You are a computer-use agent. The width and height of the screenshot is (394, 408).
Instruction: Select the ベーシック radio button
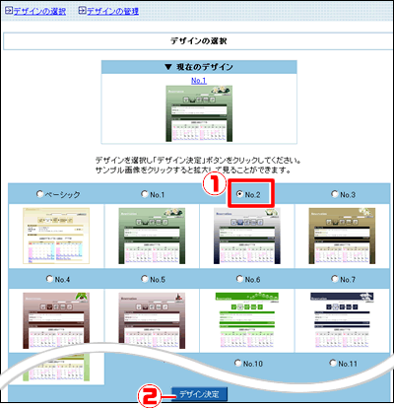click(x=39, y=194)
